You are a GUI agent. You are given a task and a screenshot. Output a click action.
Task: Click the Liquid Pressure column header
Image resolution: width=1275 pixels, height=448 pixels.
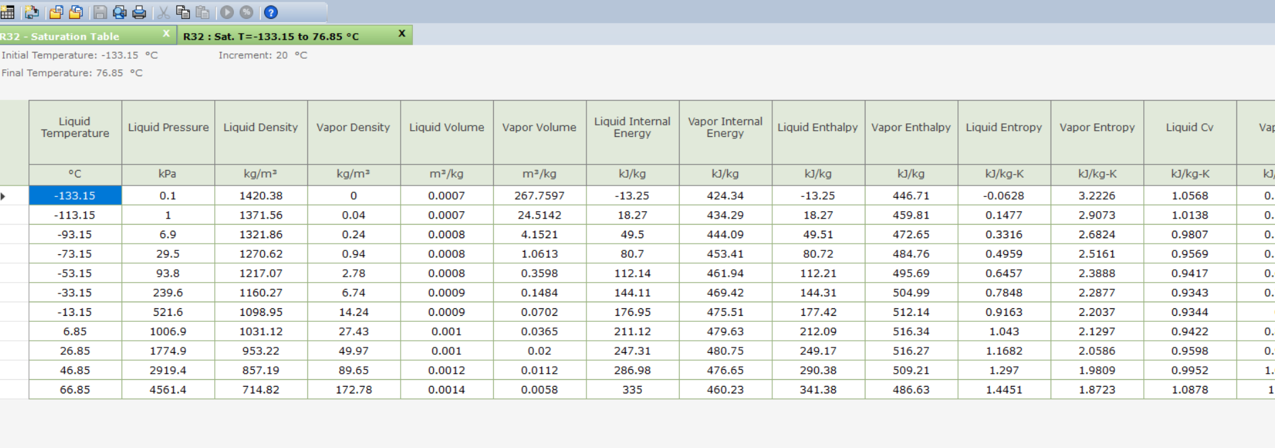(x=168, y=128)
